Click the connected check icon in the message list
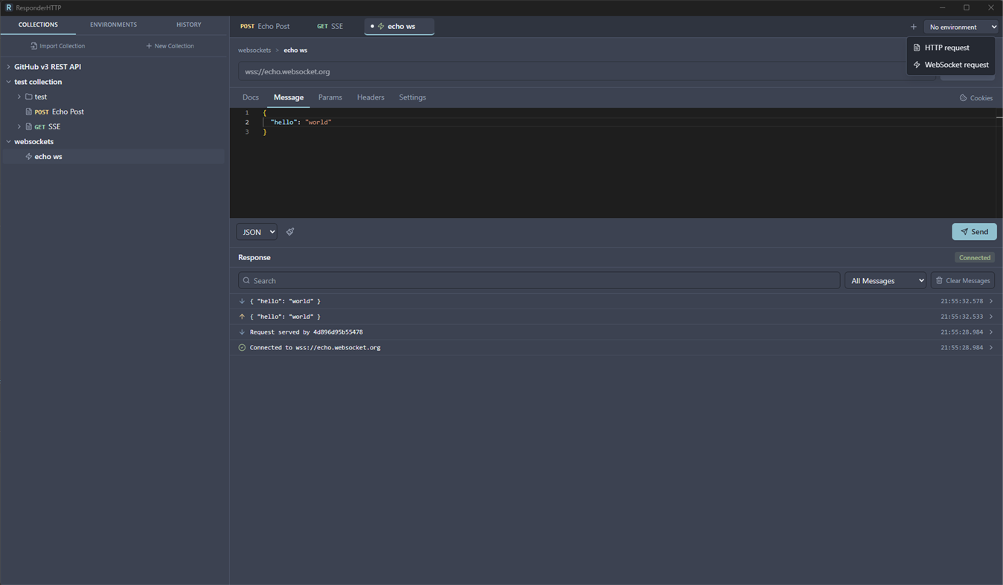 (242, 348)
